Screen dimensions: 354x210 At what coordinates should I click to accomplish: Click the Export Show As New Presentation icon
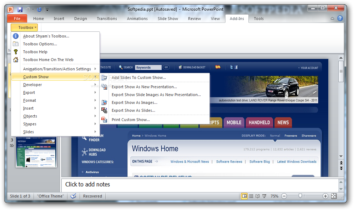tap(104, 86)
